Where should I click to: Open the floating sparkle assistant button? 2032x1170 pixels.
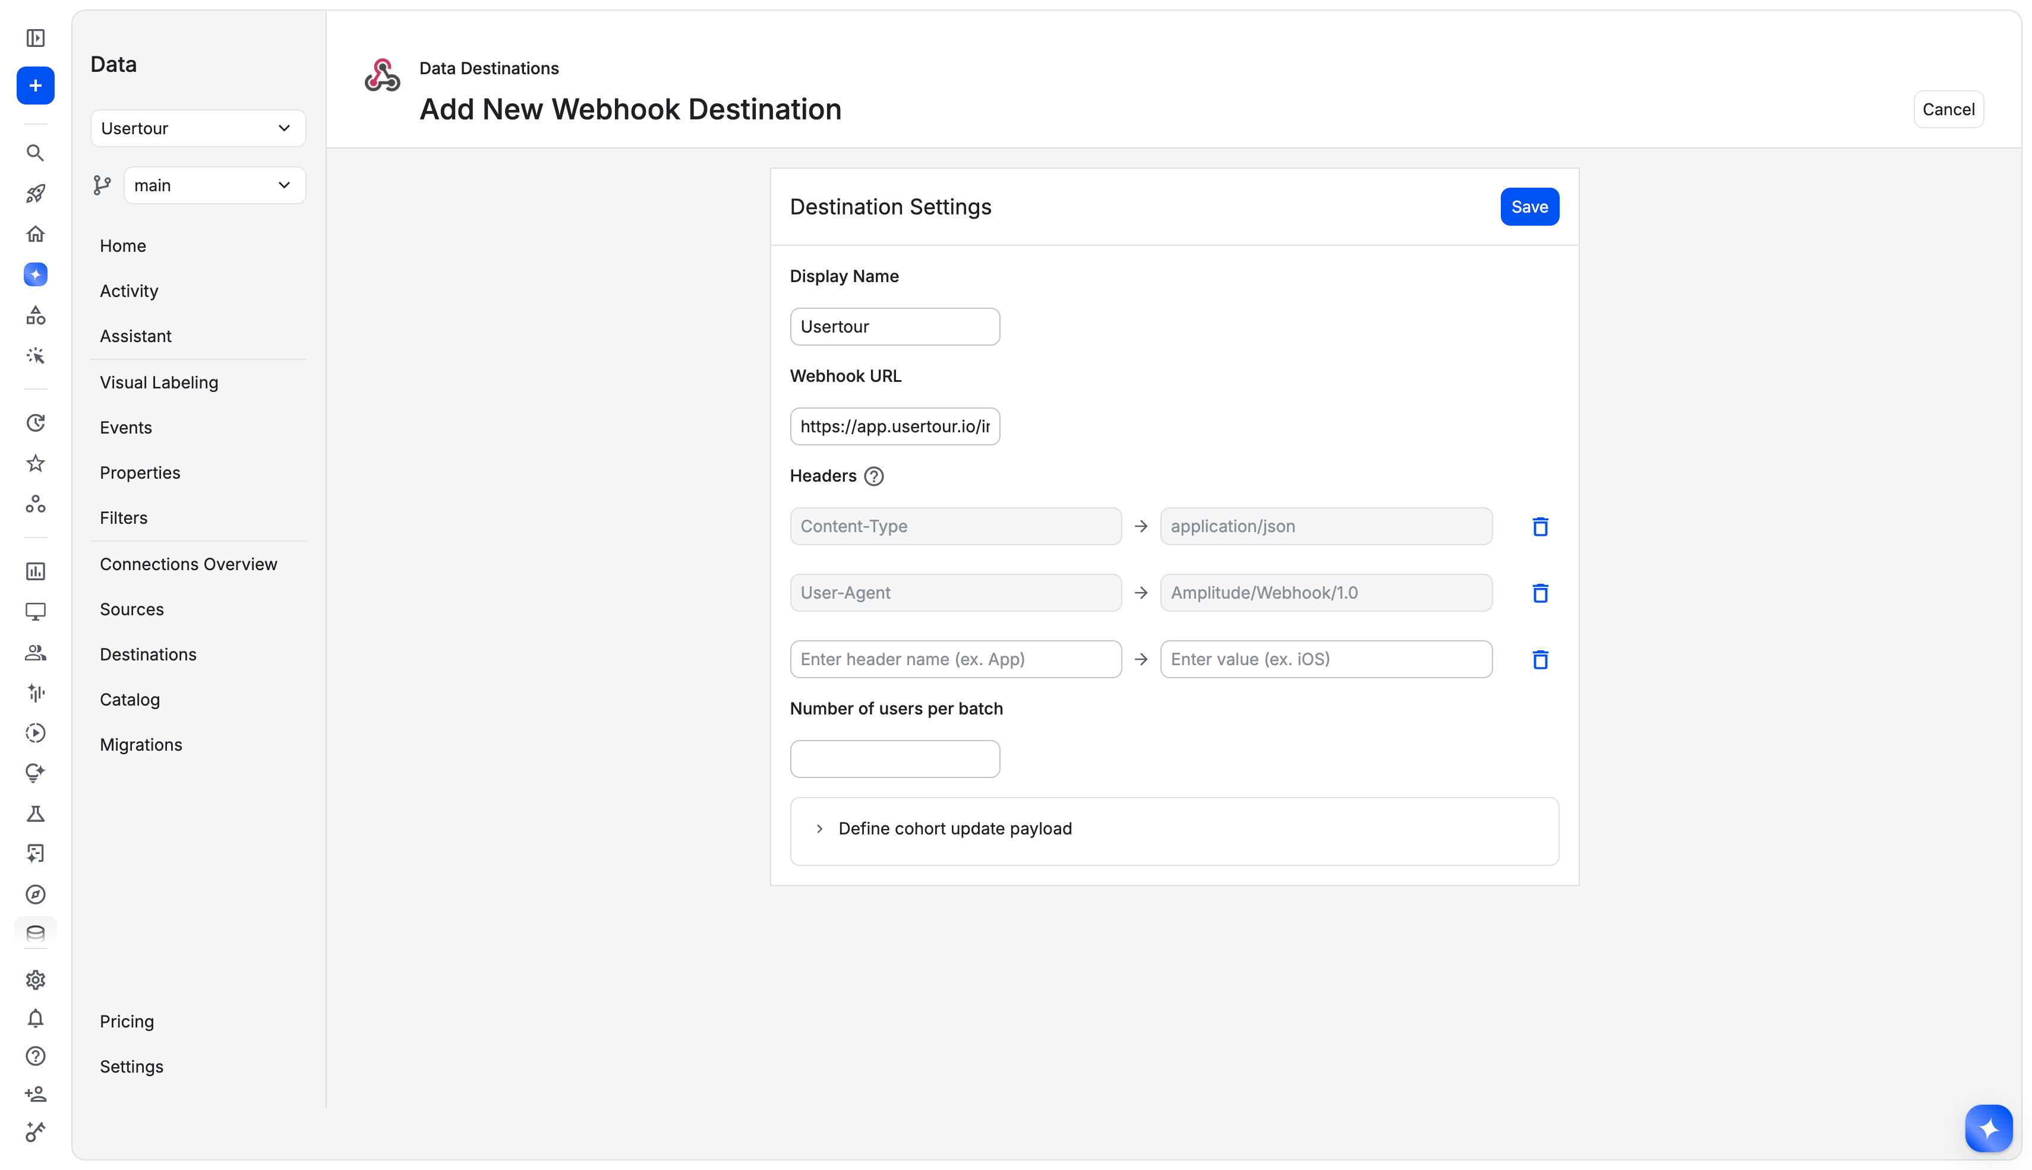click(x=1989, y=1128)
